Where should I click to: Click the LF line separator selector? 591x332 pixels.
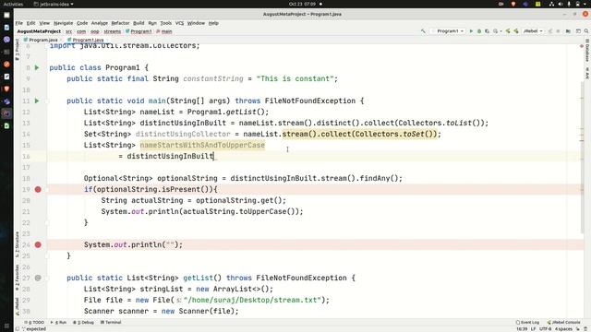pos(534,329)
